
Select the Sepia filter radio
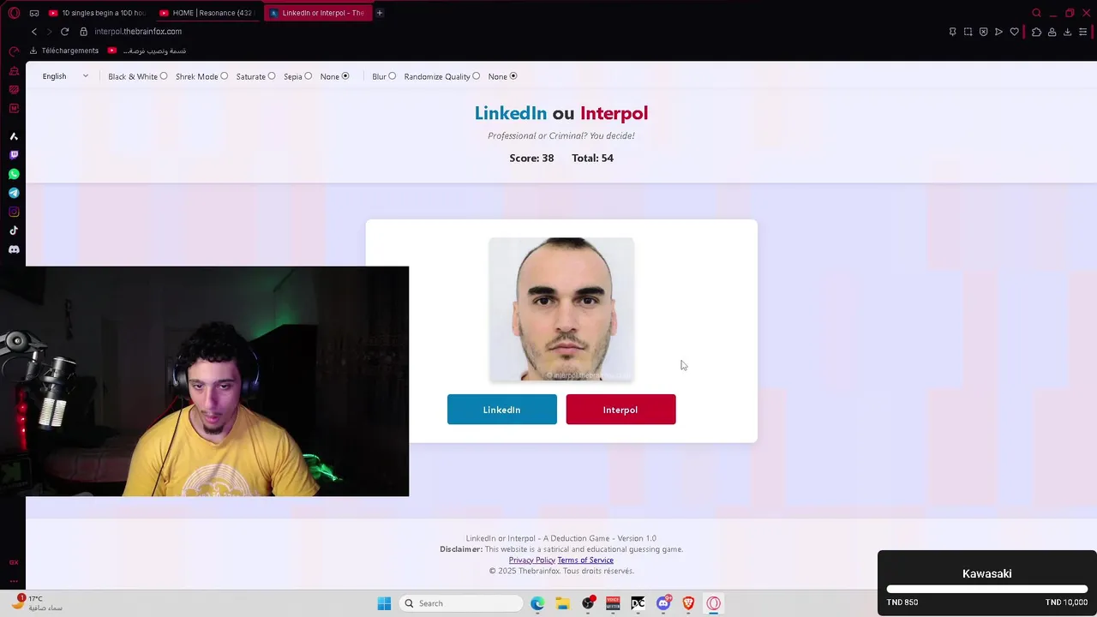click(309, 76)
